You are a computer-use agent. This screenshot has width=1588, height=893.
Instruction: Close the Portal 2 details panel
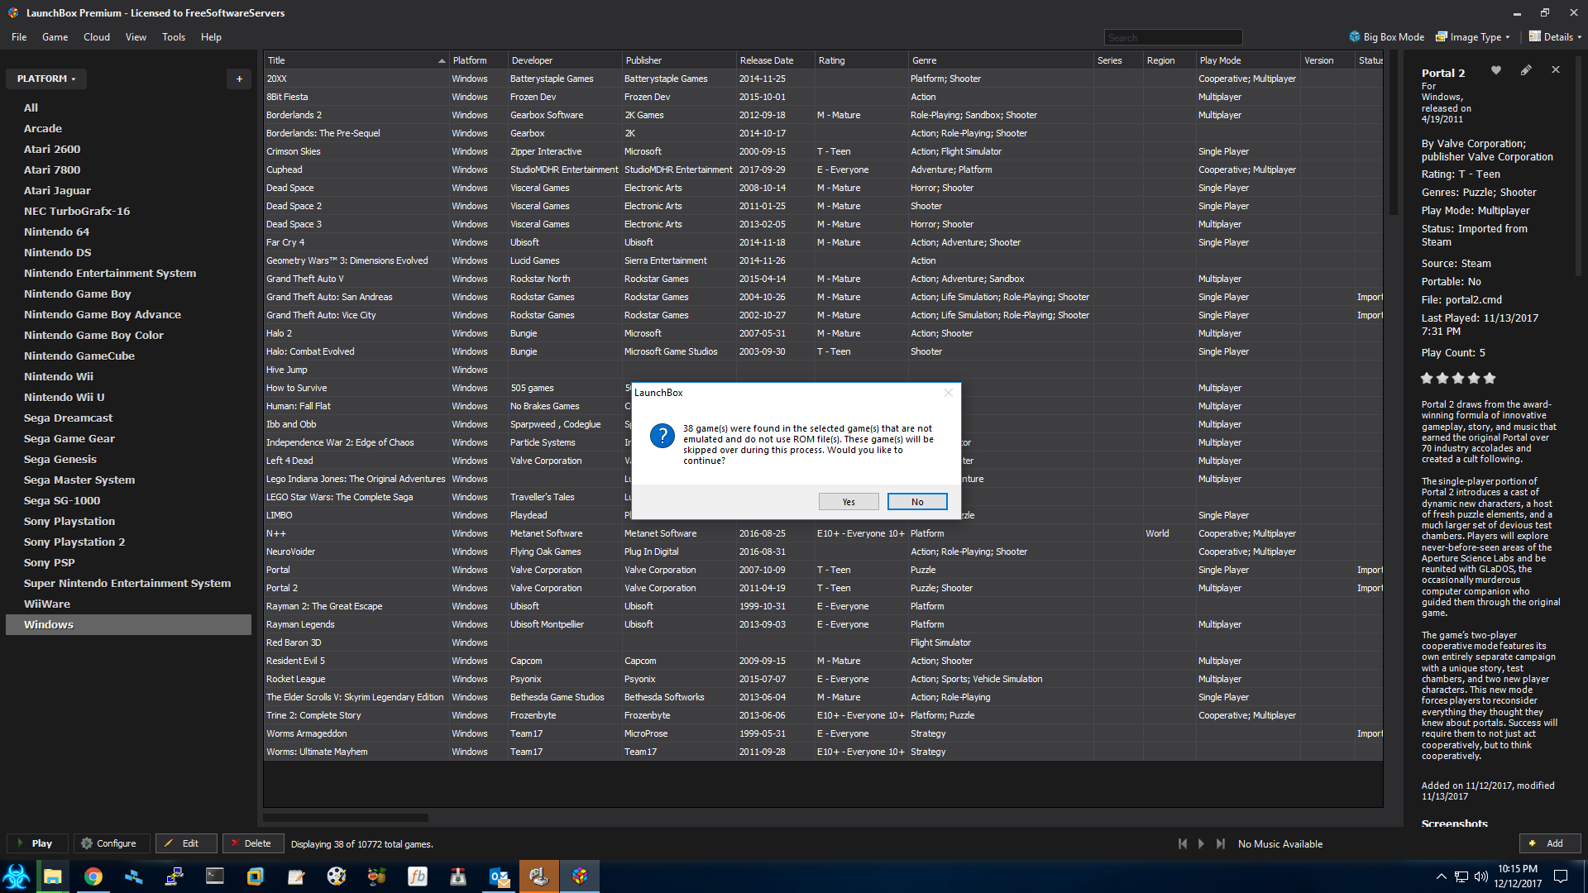click(x=1556, y=70)
